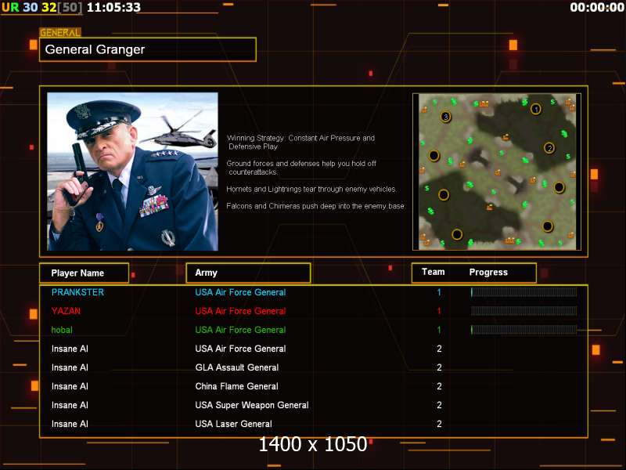The width and height of the screenshot is (626, 470).
Task: Click the GENERAL label tab
Action: 60,32
